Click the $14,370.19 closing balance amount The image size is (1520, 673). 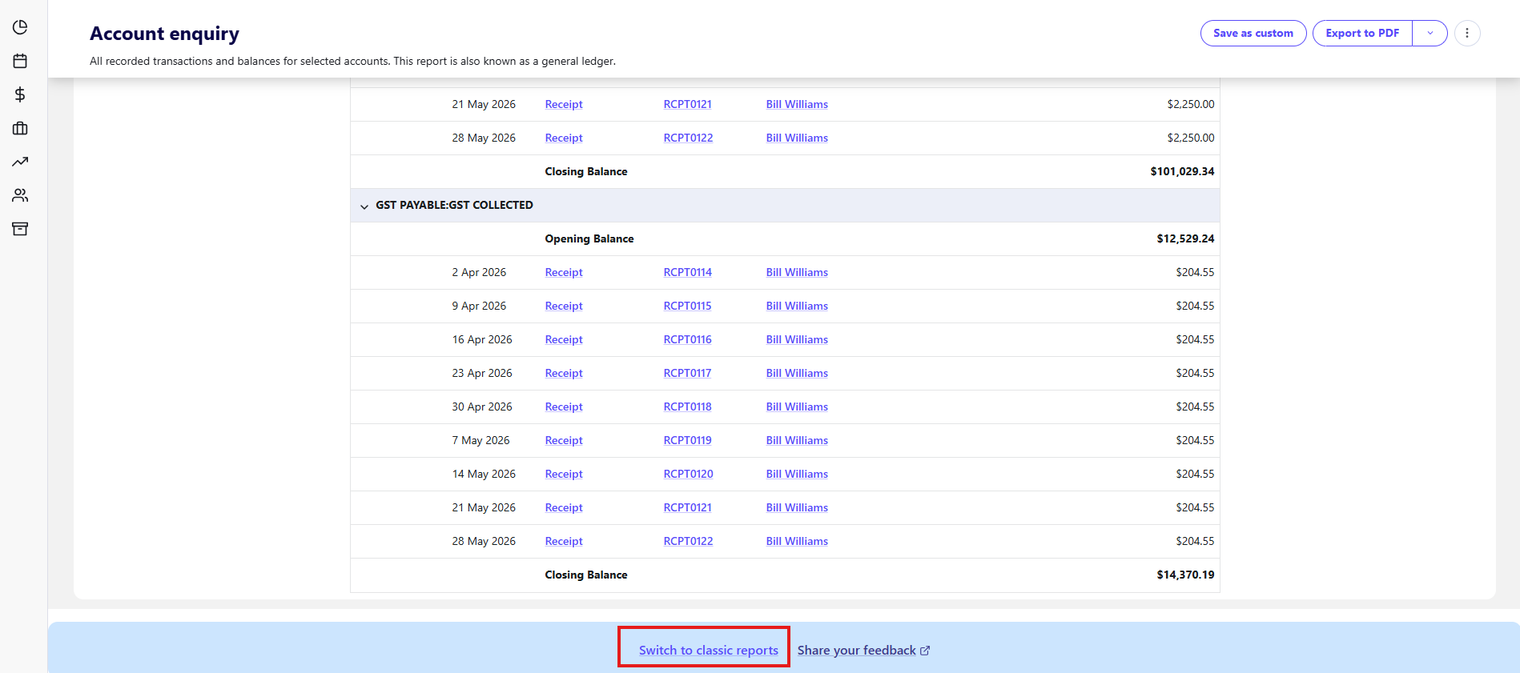(1185, 575)
